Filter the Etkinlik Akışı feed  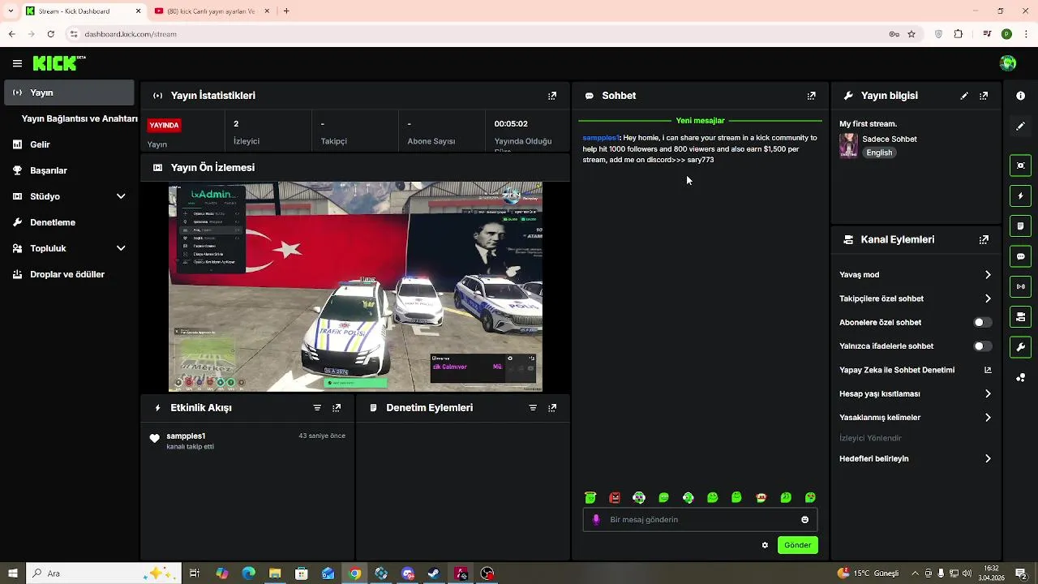pyautogui.click(x=317, y=408)
